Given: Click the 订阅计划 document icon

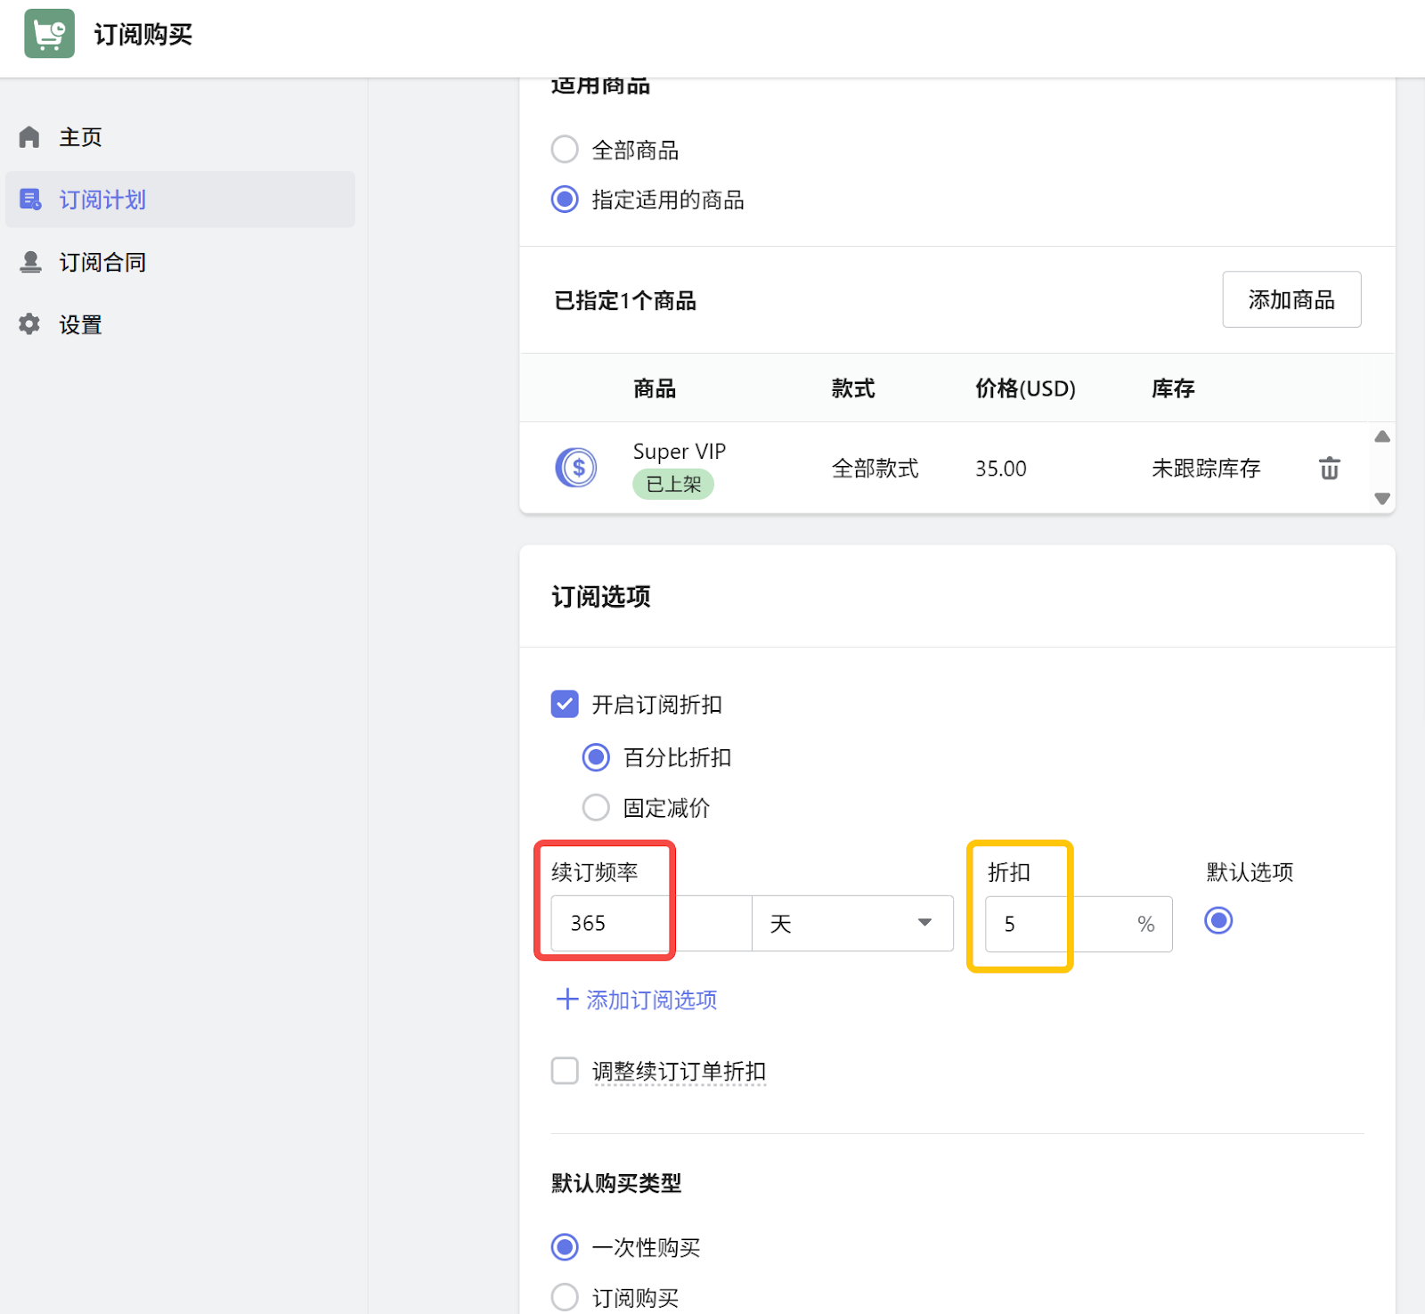Looking at the screenshot, I should (30, 200).
